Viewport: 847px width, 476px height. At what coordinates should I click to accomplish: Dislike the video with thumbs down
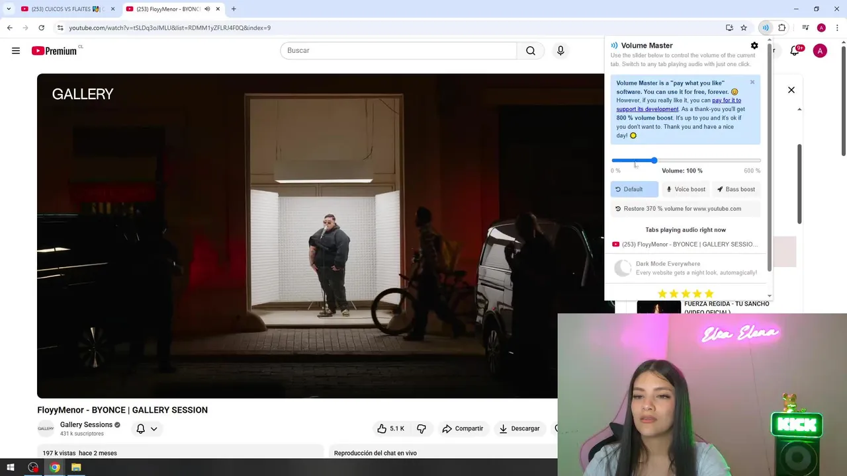click(x=422, y=428)
